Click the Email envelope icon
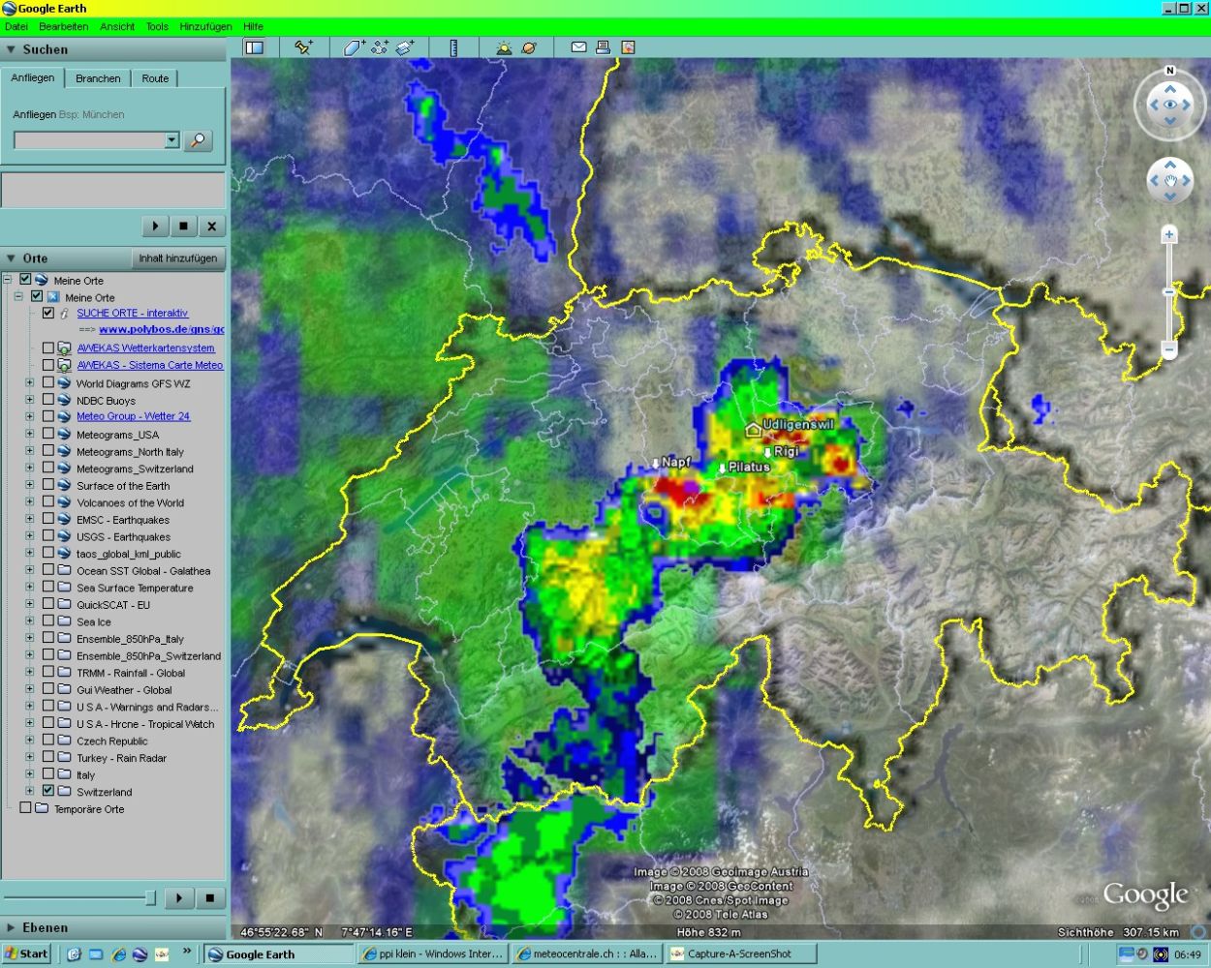 coord(578,47)
